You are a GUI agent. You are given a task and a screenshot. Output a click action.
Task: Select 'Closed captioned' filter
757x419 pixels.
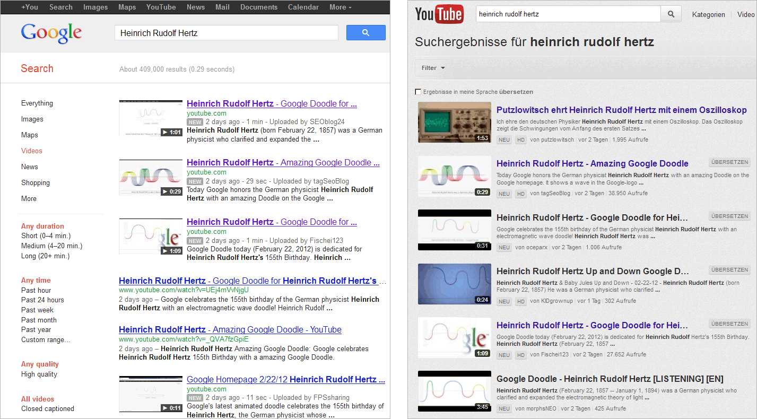(x=48, y=408)
